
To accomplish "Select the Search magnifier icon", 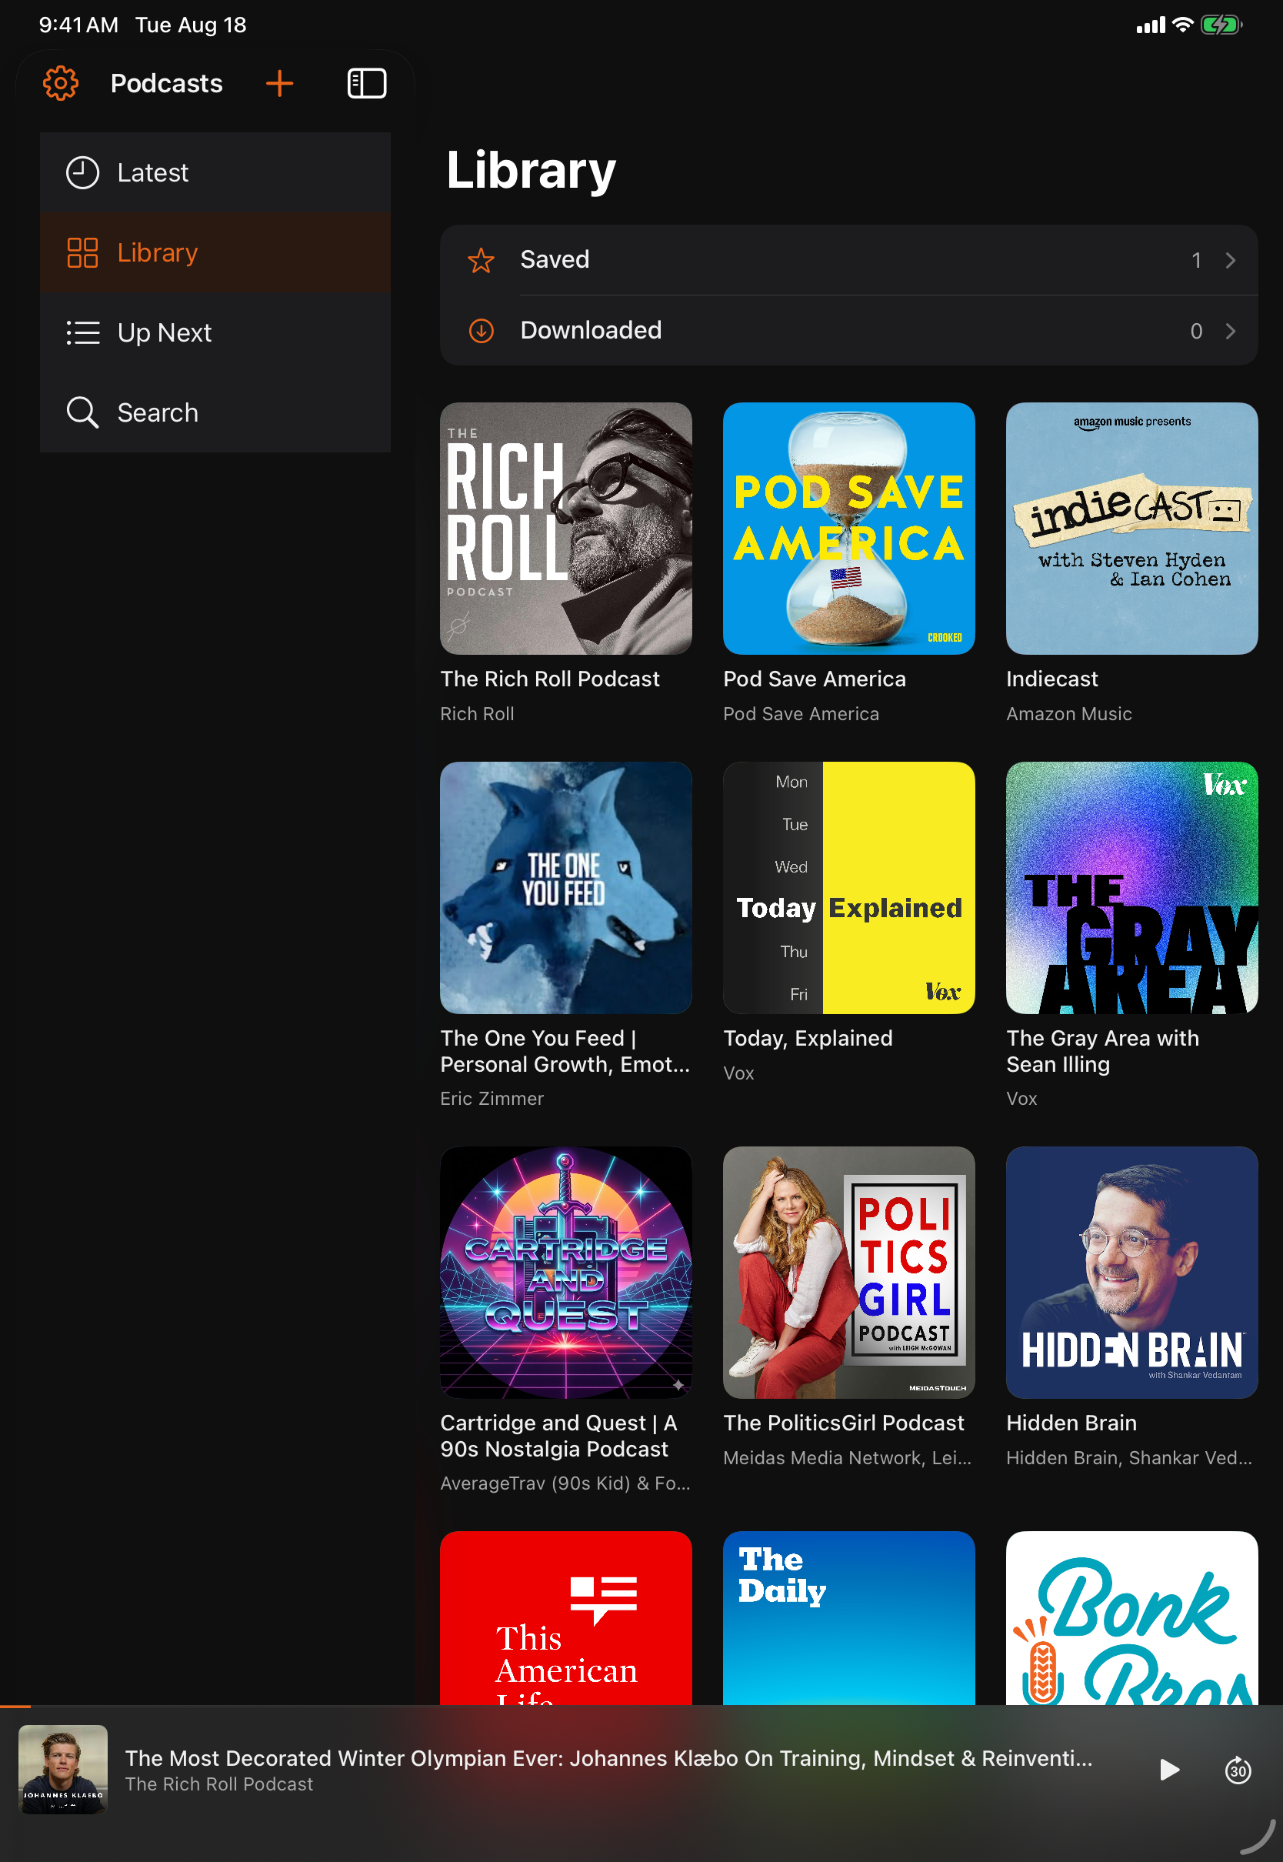I will [x=82, y=412].
